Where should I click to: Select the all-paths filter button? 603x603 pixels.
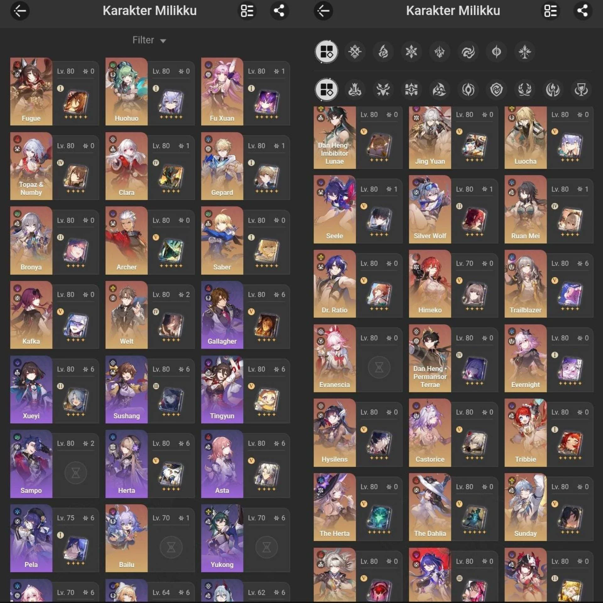tap(326, 90)
